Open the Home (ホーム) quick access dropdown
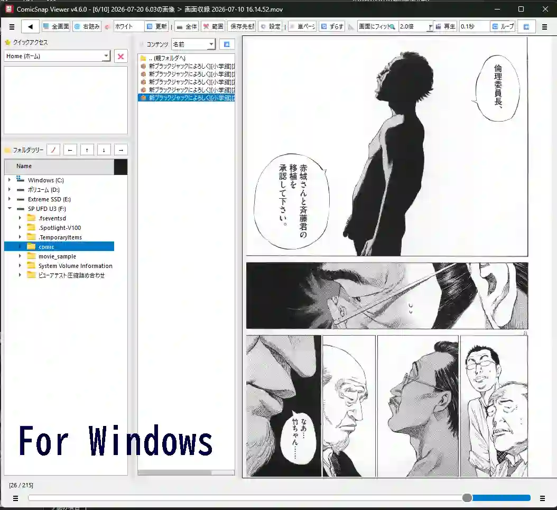557x510 pixels. pyautogui.click(x=57, y=56)
